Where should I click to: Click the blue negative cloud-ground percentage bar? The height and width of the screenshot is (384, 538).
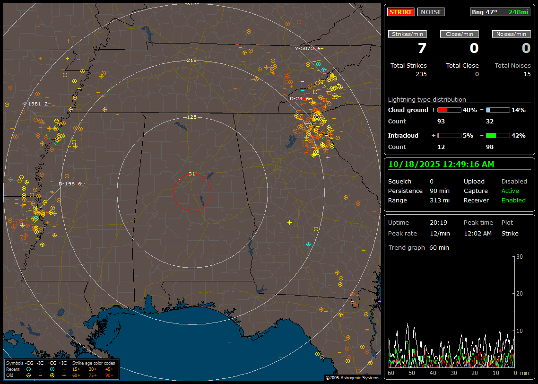pyautogui.click(x=498, y=110)
